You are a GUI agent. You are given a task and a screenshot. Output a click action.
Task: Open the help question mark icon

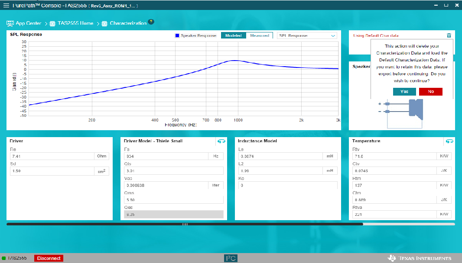151,22
